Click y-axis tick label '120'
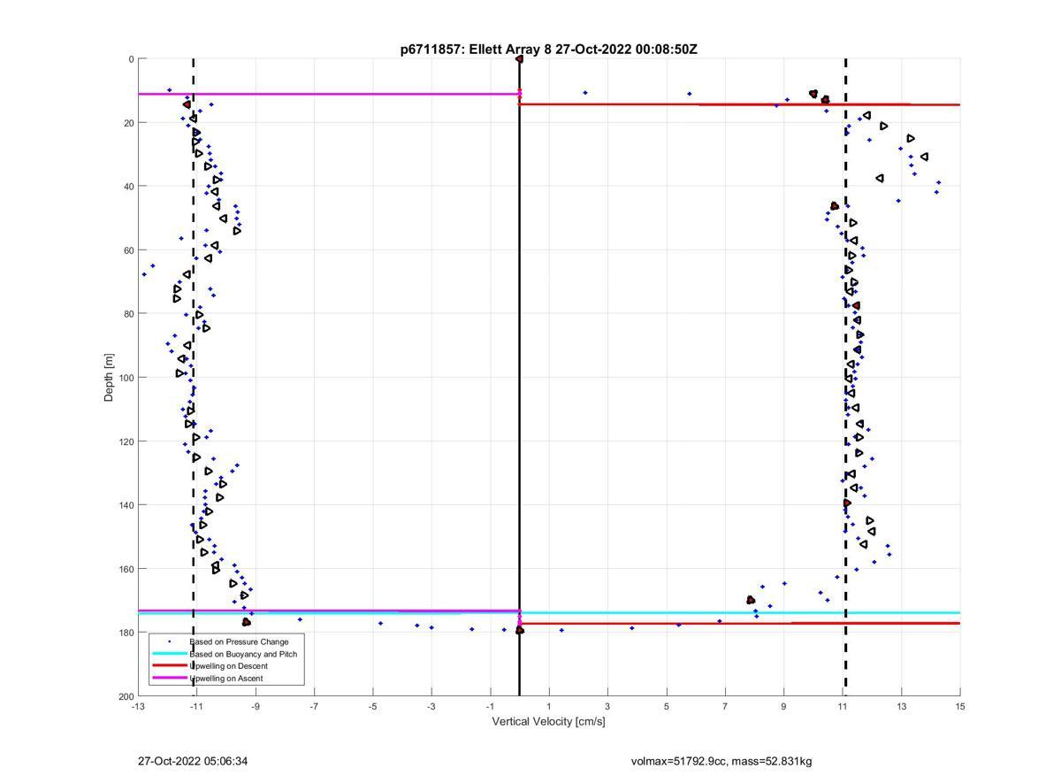The width and height of the screenshot is (1061, 783). (126, 441)
